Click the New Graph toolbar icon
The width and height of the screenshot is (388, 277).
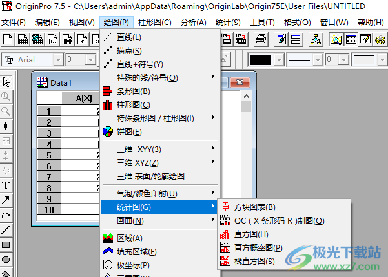coord(52,39)
